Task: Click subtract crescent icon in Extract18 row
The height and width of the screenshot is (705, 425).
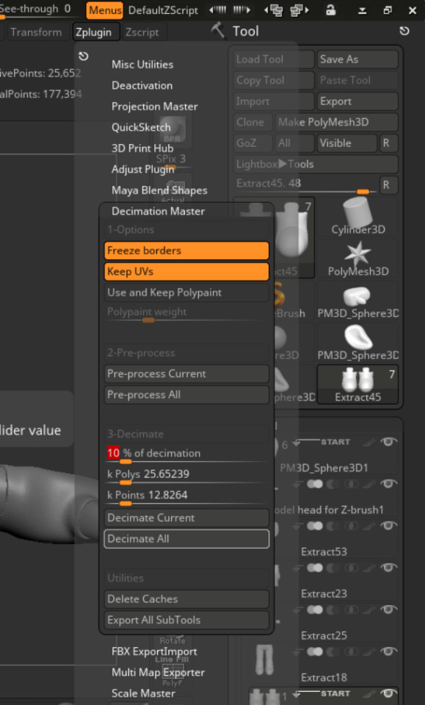Action: coord(333,651)
